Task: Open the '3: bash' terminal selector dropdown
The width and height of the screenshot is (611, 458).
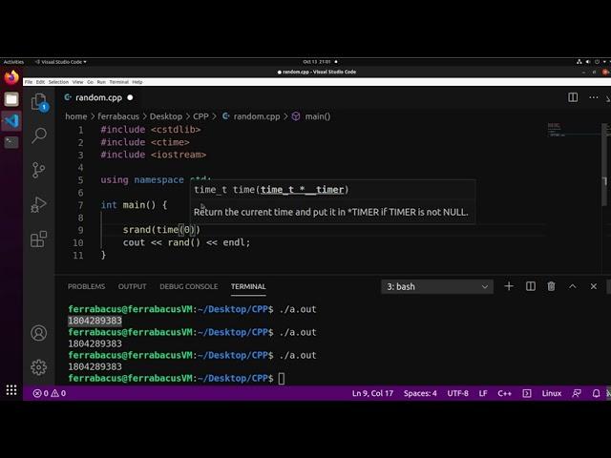Action: 438,286
